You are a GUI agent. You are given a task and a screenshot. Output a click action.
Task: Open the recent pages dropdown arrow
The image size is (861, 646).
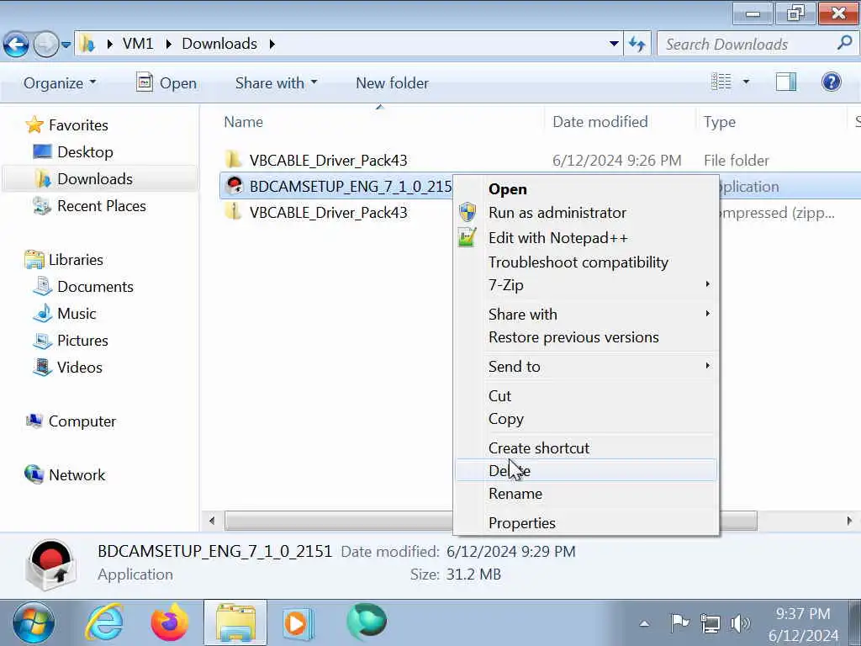[x=66, y=45]
